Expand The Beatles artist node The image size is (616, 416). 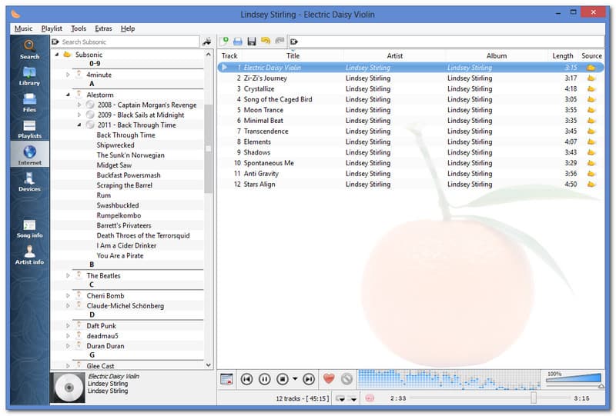coord(68,275)
